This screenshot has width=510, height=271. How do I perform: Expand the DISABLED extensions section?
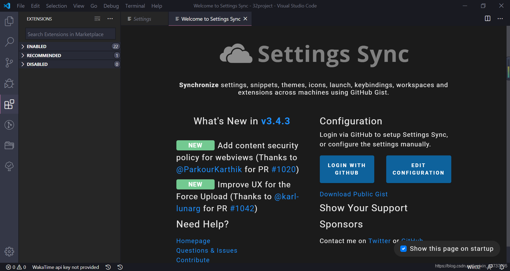click(37, 64)
